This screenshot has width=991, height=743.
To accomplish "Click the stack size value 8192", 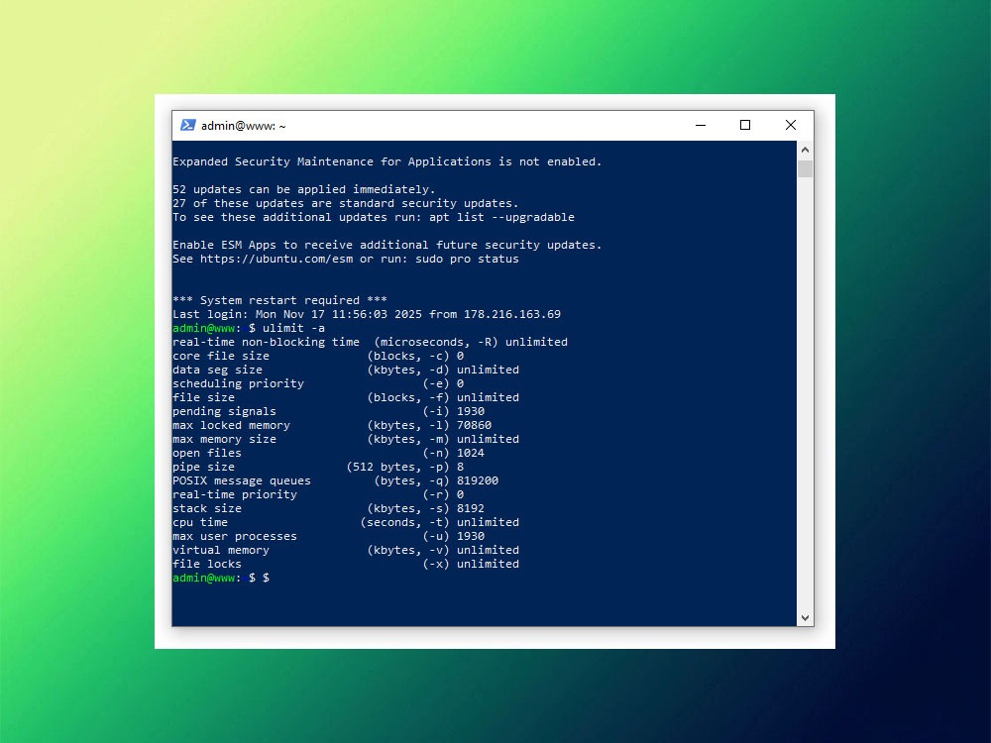I will [470, 508].
